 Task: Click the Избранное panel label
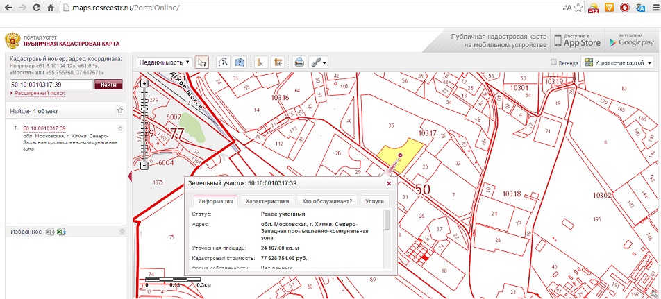tap(26, 232)
